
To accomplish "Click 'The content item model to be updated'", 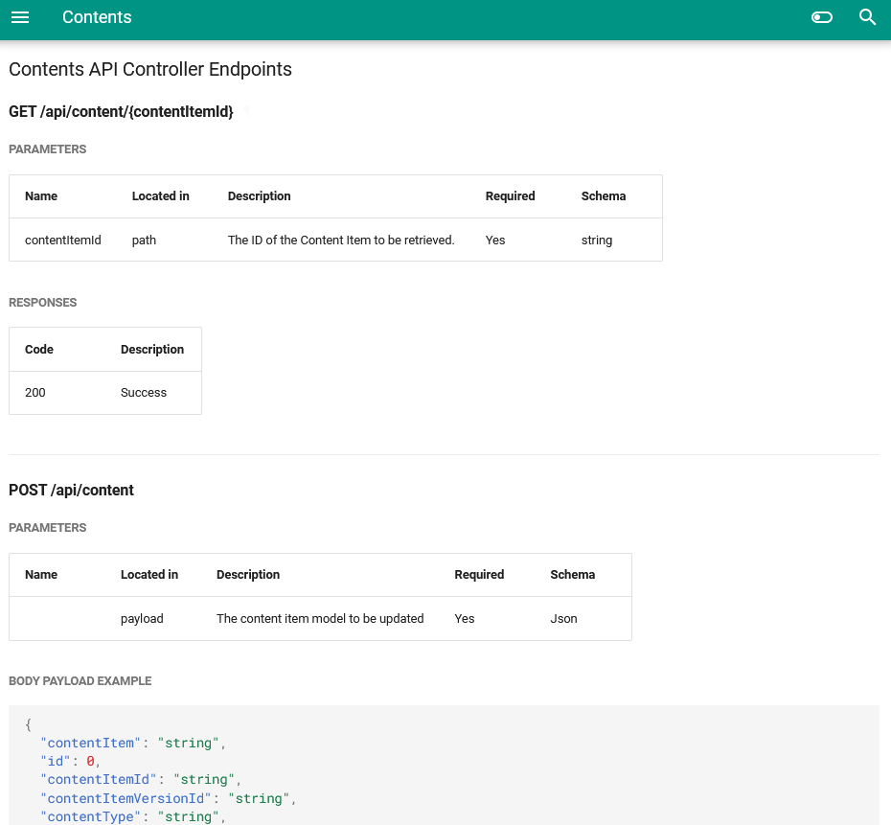I will [x=320, y=618].
